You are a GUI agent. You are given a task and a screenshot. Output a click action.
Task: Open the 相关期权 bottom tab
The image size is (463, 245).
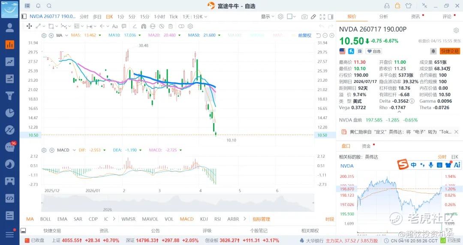tap(310, 230)
